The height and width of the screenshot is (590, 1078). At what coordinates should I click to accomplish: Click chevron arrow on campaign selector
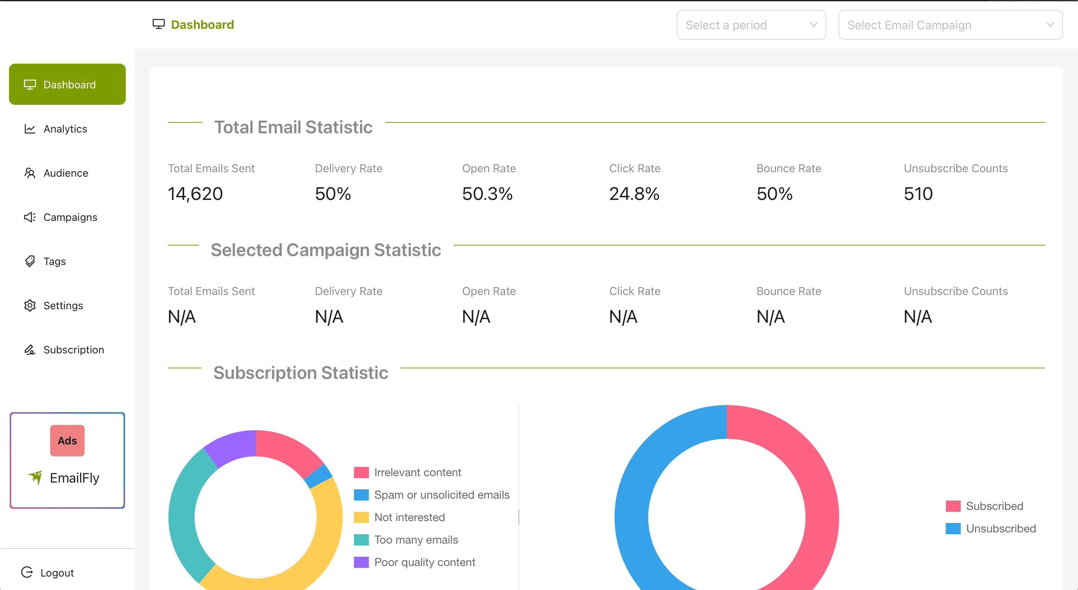tap(1050, 25)
